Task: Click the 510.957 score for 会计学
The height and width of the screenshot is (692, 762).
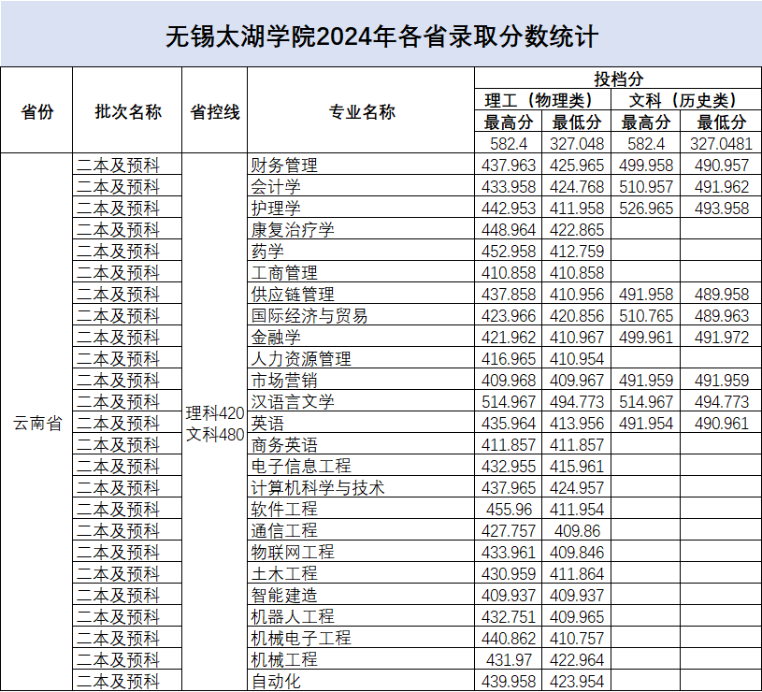Action: pos(646,187)
